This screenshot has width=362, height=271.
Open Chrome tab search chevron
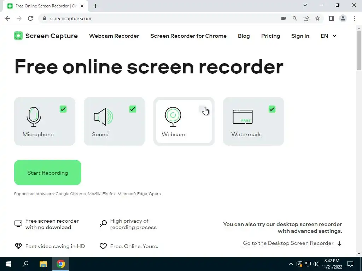point(305,5)
